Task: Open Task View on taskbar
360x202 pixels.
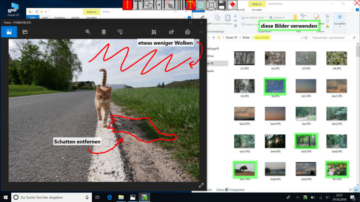Action: click(x=98, y=197)
